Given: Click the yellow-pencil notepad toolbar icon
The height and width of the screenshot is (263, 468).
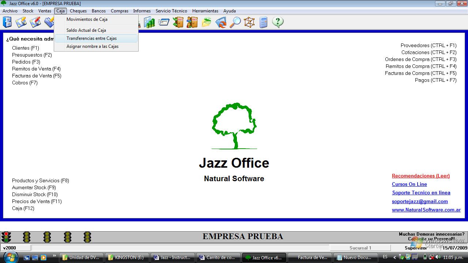Looking at the screenshot, I should pyautogui.click(x=21, y=22).
